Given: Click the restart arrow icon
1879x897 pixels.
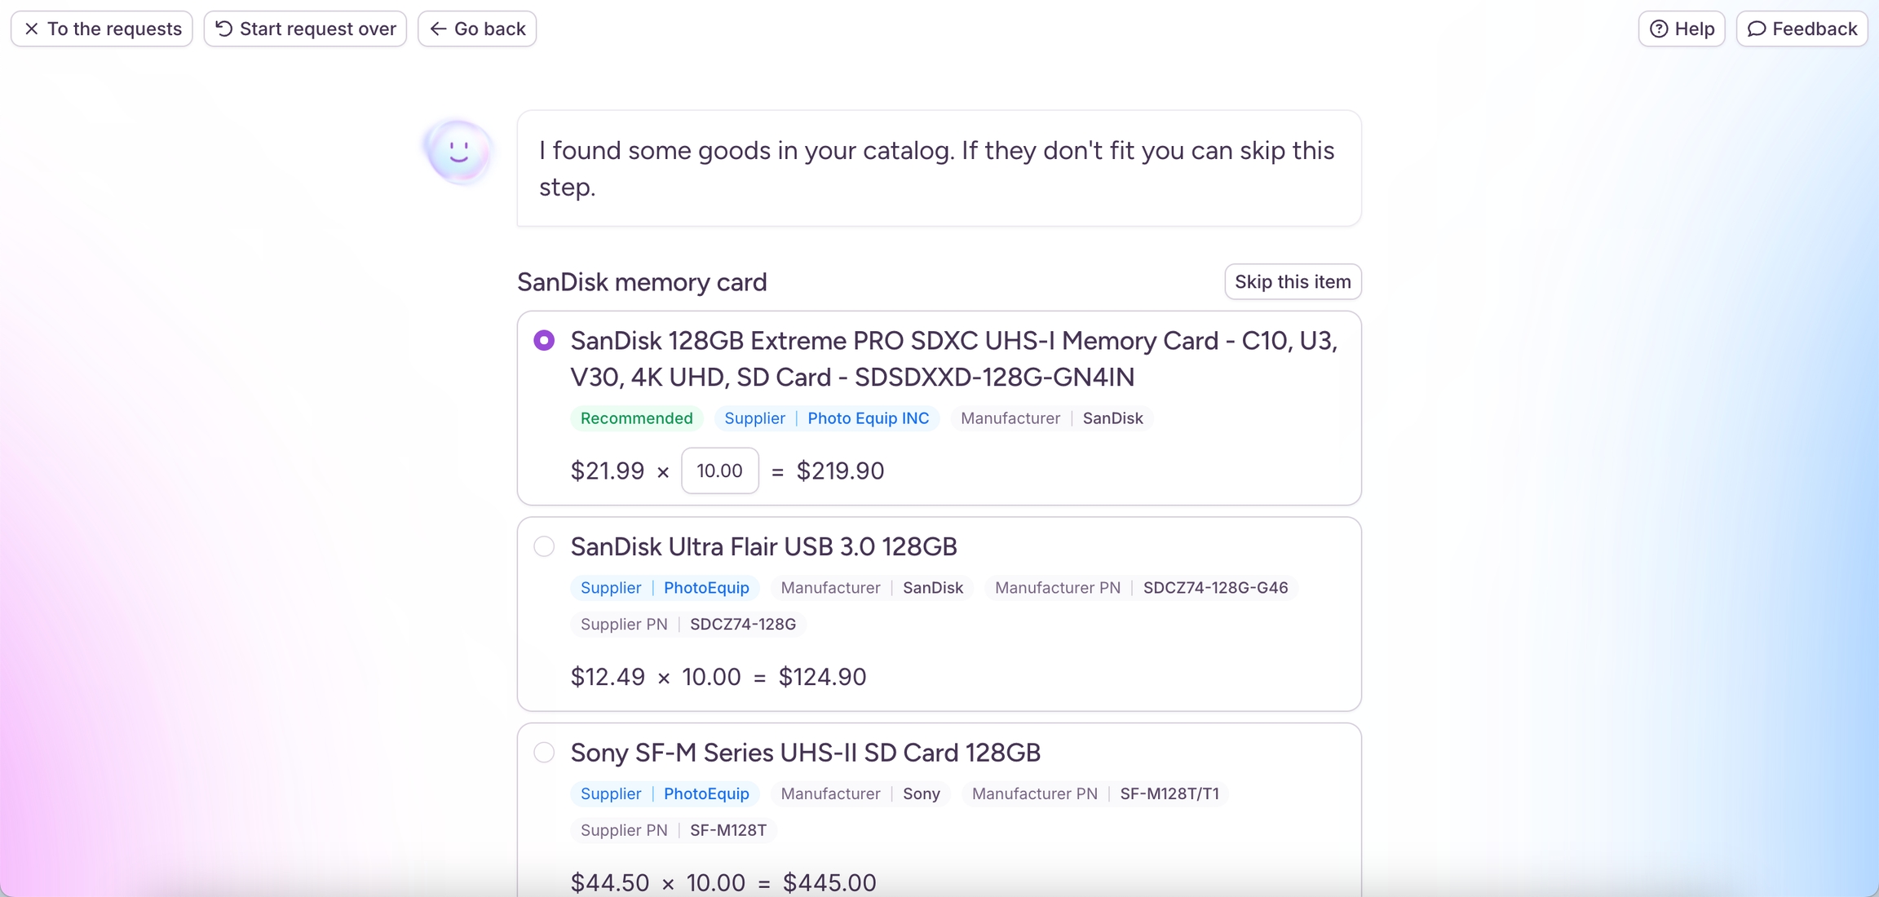Looking at the screenshot, I should tap(223, 29).
